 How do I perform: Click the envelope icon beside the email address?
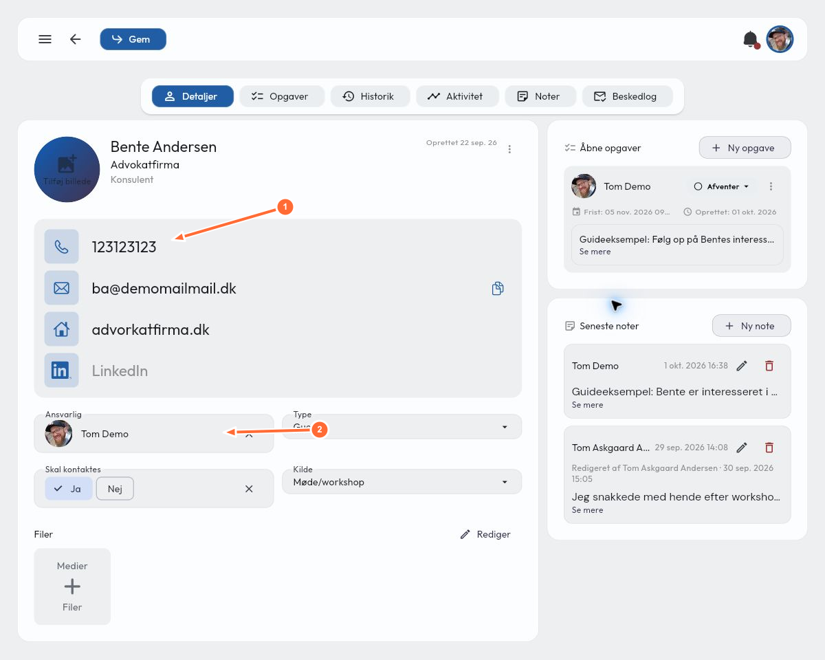(61, 288)
